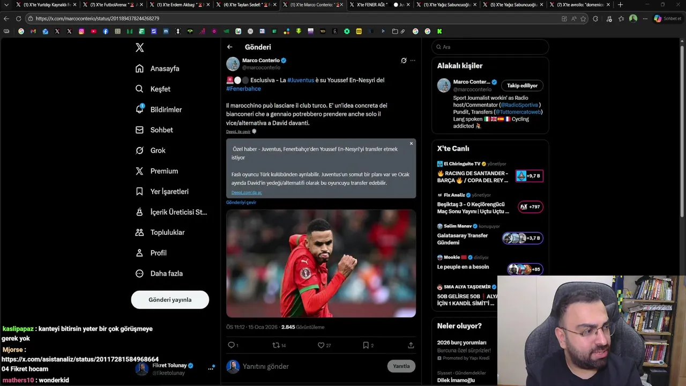Go to Anasayfa in the X sidebar

point(158,69)
